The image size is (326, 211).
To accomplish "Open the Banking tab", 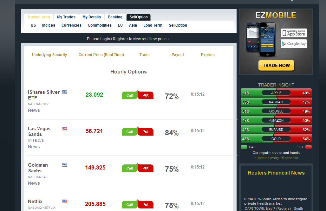I will (115, 17).
